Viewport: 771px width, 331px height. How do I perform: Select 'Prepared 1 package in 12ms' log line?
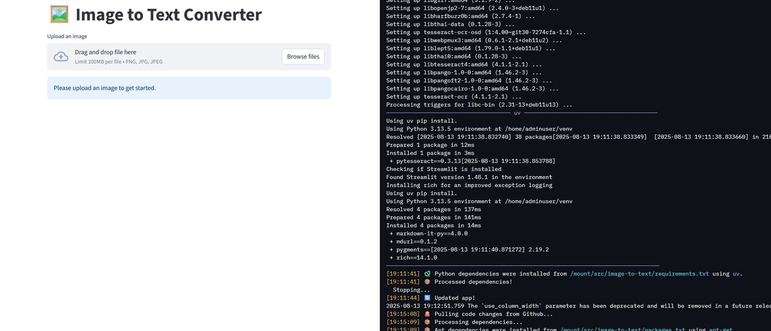tap(430, 145)
